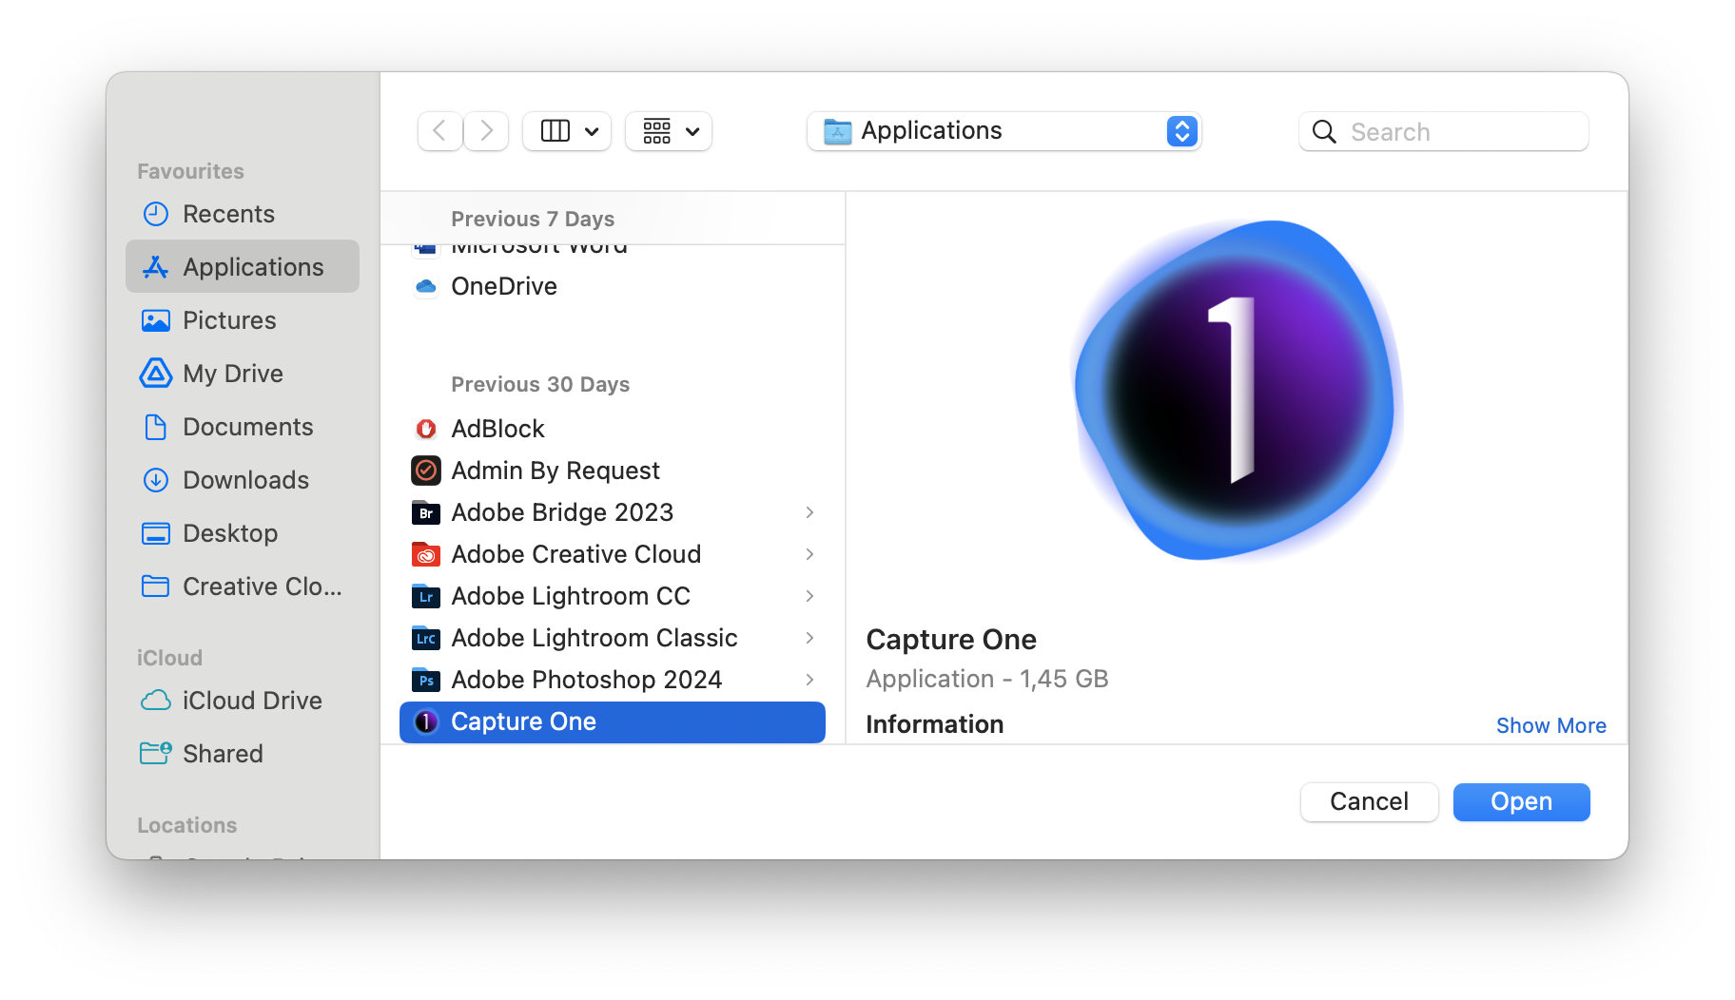
Task: Click the iCloud Drive cloud icon
Action: click(x=155, y=701)
